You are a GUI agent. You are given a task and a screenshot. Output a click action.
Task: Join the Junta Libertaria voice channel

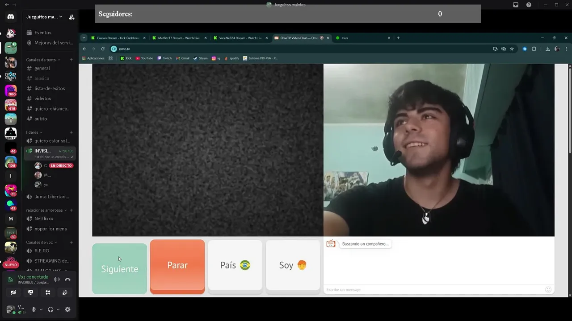(49, 197)
